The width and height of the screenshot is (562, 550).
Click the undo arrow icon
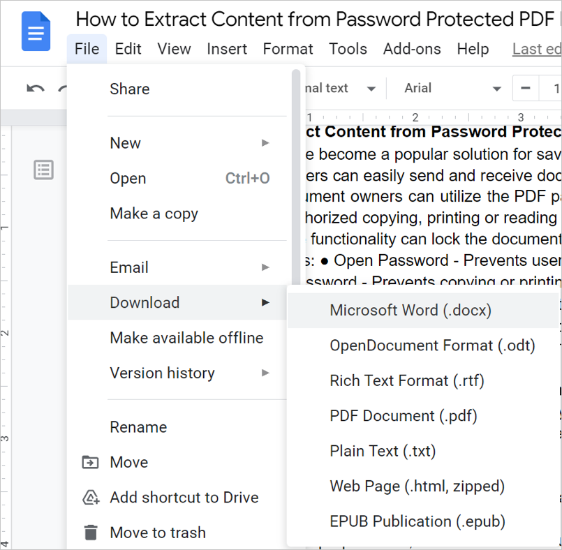click(35, 89)
